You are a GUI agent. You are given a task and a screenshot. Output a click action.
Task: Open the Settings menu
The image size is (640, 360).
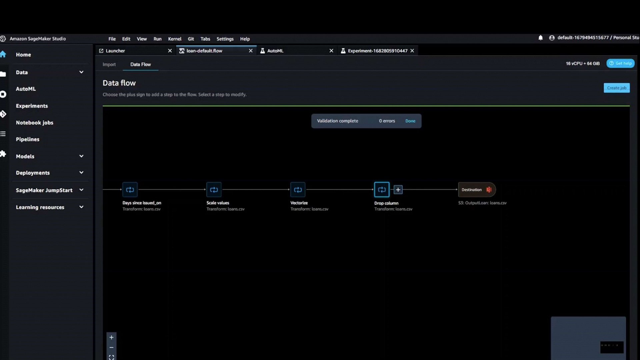point(225,39)
